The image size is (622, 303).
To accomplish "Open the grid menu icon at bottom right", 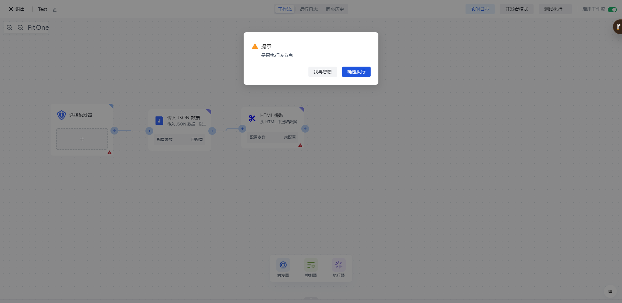I will click(610, 291).
